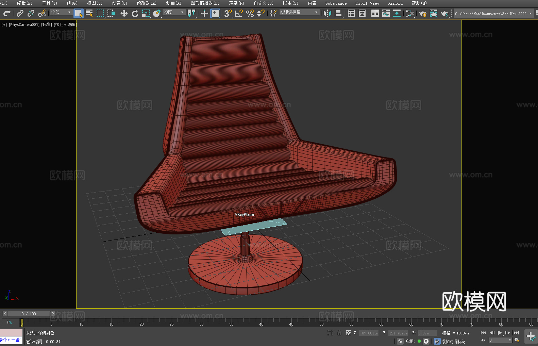Image resolution: width=538 pixels, height=346 pixels.
Task: Open Select by Name list
Action: point(89,13)
